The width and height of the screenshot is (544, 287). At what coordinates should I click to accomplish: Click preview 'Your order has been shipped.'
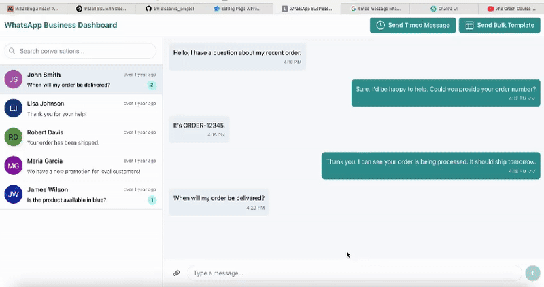tap(63, 142)
